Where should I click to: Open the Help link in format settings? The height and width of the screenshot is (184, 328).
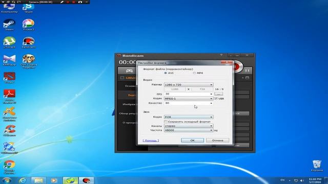[x=151, y=141]
